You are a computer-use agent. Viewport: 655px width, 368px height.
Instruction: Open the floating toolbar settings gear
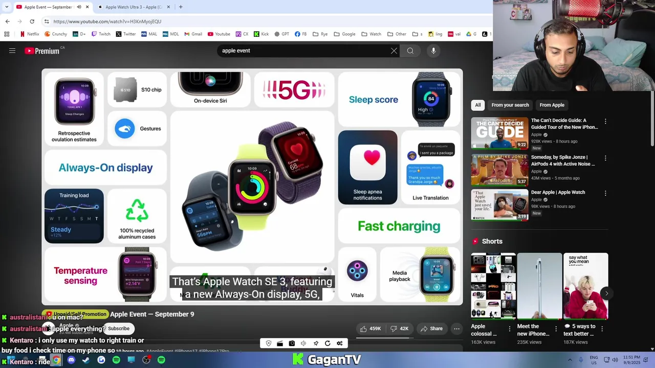pos(339,343)
